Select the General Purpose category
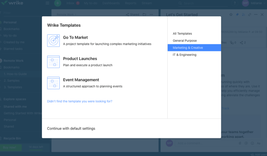 tap(184, 41)
